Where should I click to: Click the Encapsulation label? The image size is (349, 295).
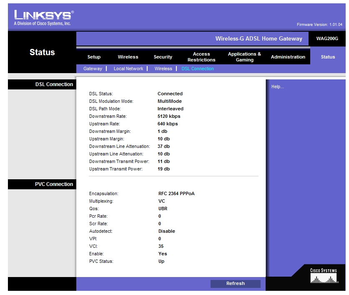[x=104, y=193]
